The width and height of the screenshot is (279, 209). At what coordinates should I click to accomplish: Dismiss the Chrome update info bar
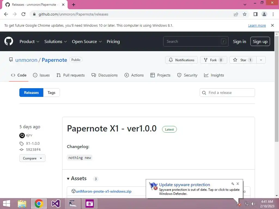272,25
